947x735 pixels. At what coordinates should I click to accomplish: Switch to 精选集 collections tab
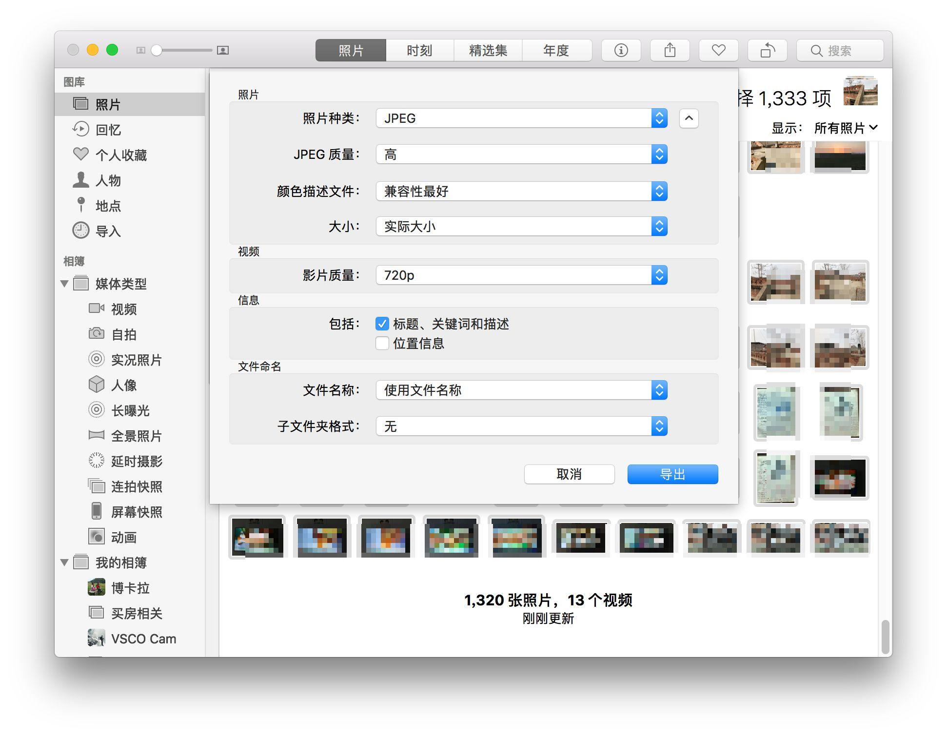pyautogui.click(x=488, y=50)
